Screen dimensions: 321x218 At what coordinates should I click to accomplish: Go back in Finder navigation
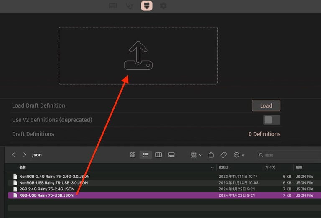pyautogui.click(x=13, y=155)
